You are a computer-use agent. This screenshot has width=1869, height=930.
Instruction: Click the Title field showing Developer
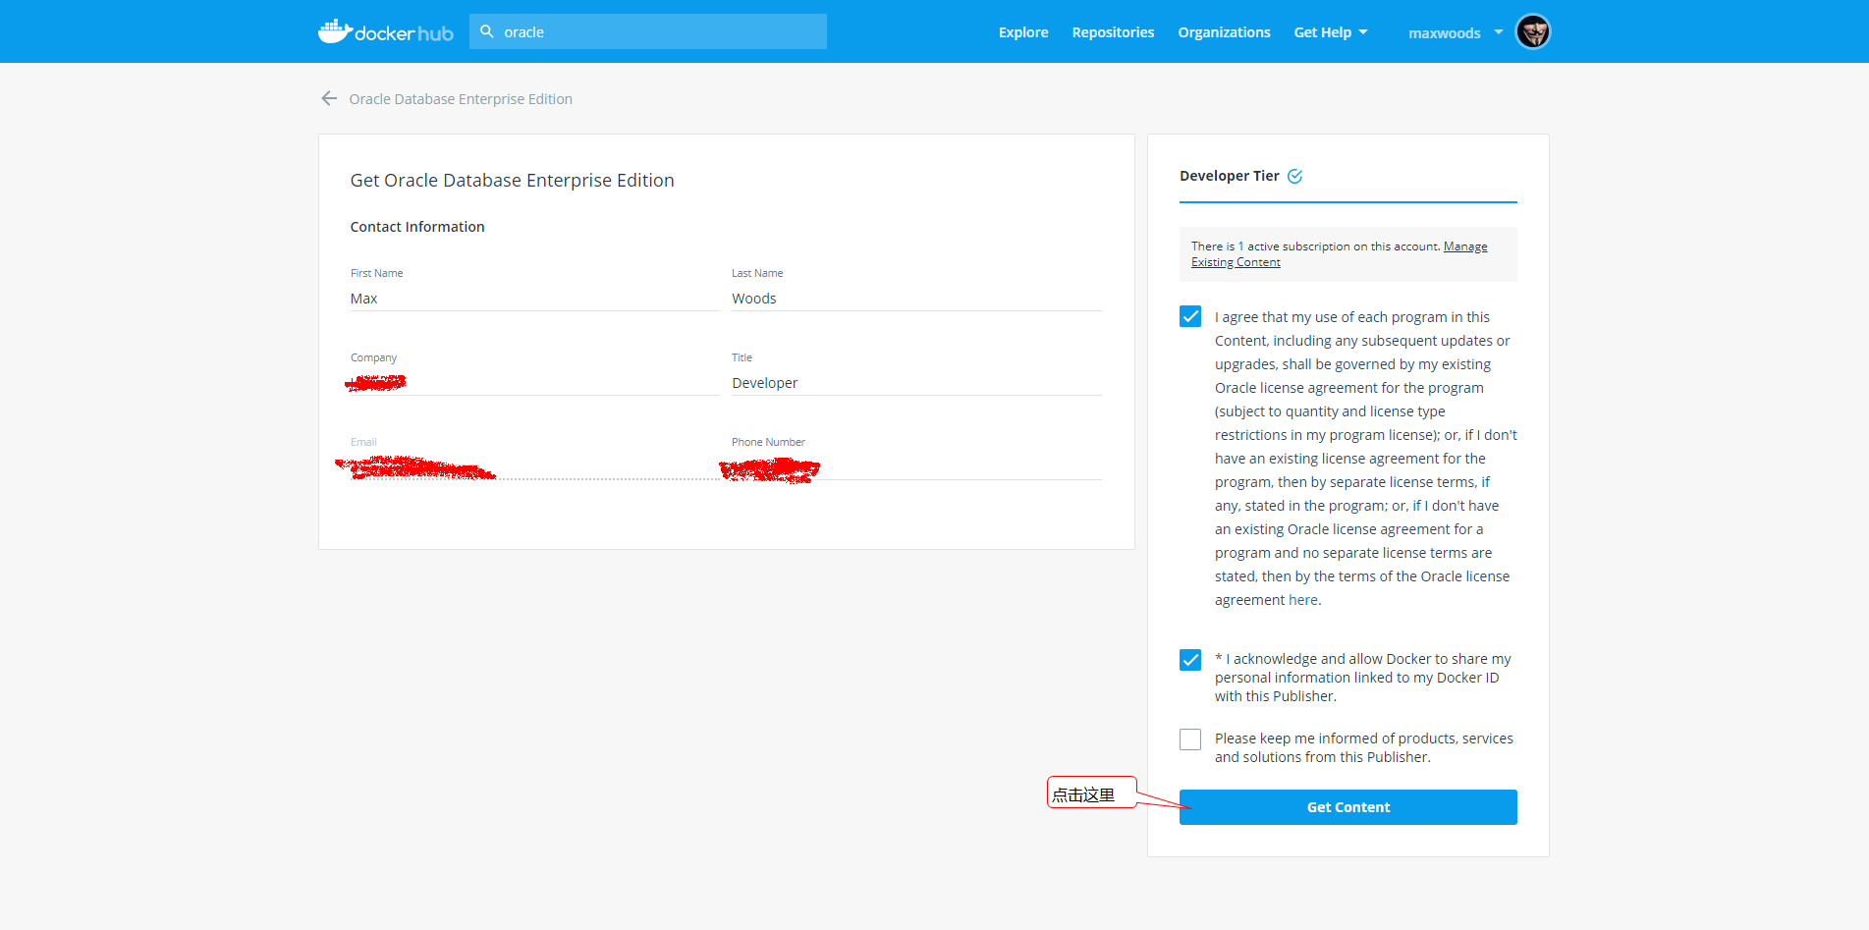pyautogui.click(x=915, y=382)
